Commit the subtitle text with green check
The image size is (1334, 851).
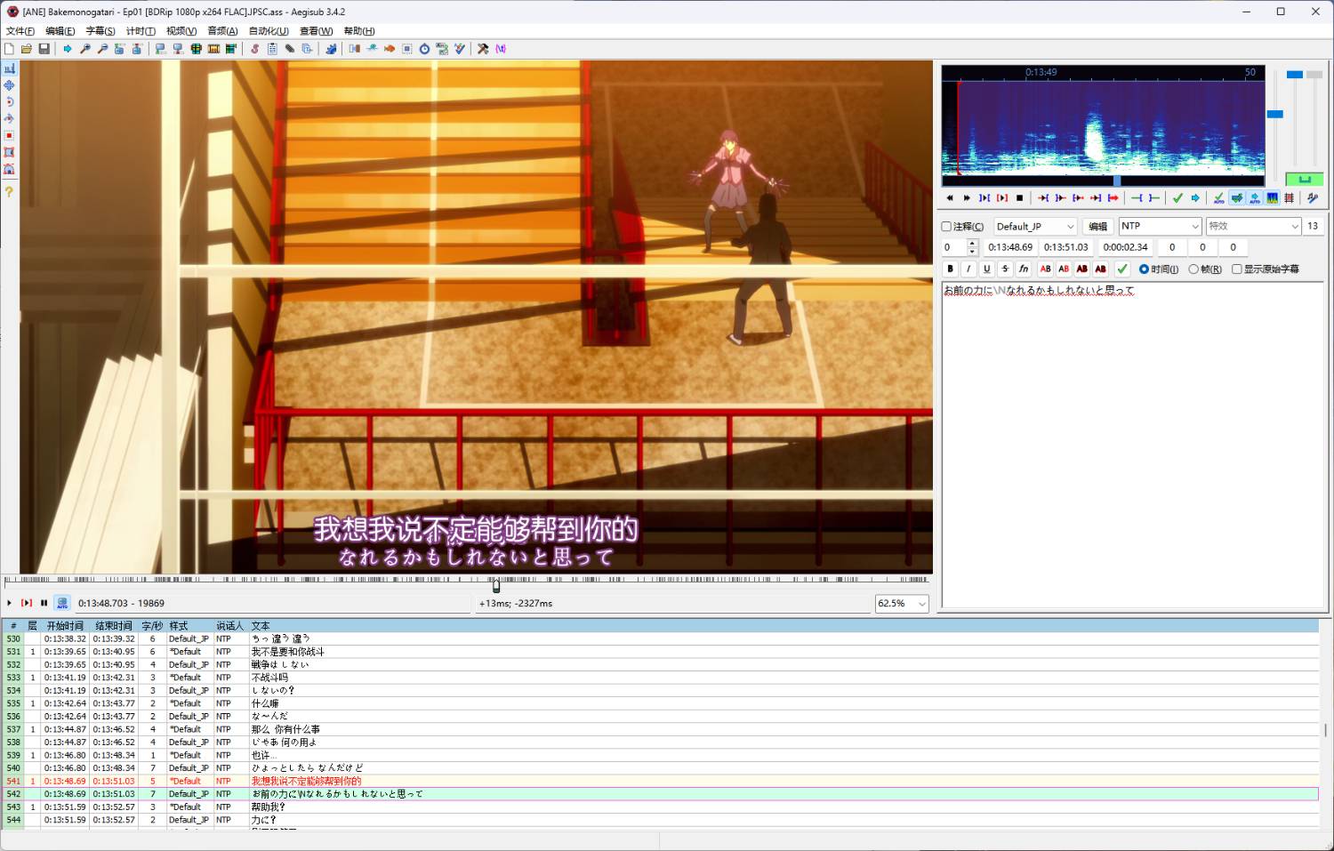[x=1122, y=269]
